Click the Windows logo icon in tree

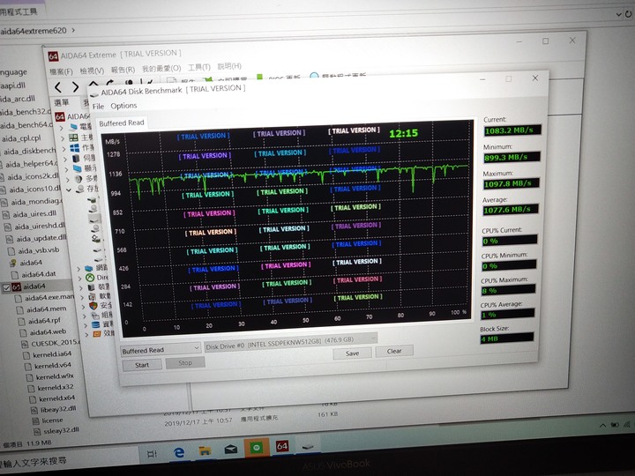pyautogui.click(x=75, y=148)
